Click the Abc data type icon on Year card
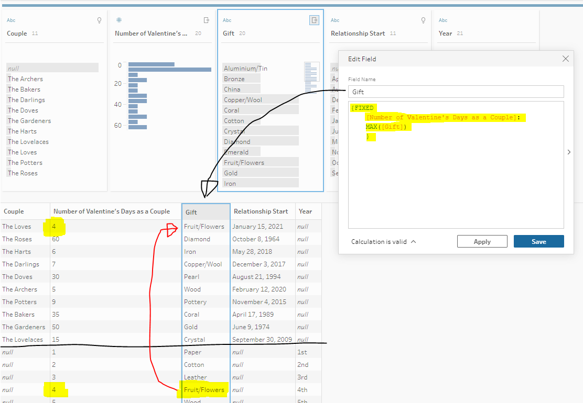Screen dimensions: 583x403 443,20
